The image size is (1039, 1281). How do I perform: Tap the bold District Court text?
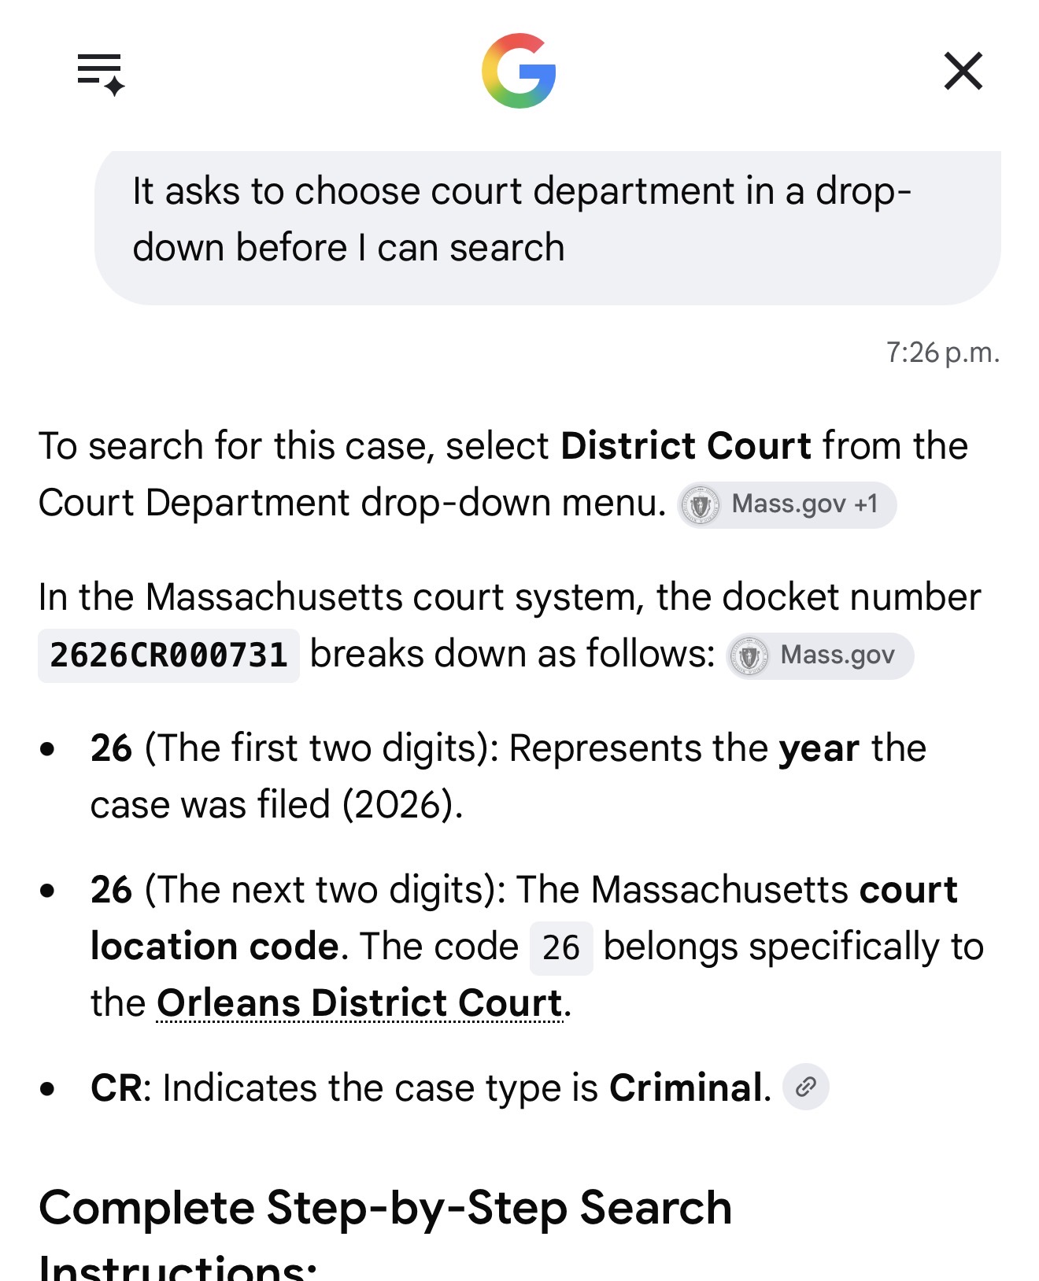pos(686,446)
